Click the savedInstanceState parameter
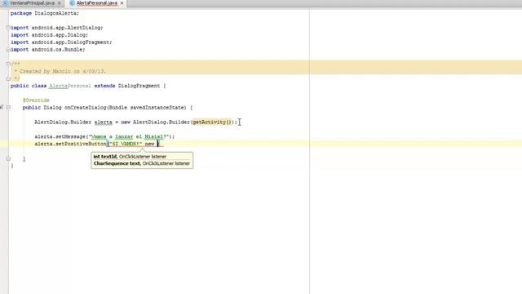 pos(158,108)
